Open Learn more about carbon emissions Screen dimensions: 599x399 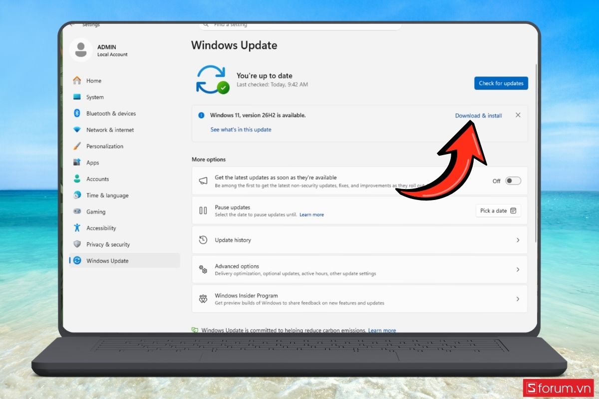(382, 330)
